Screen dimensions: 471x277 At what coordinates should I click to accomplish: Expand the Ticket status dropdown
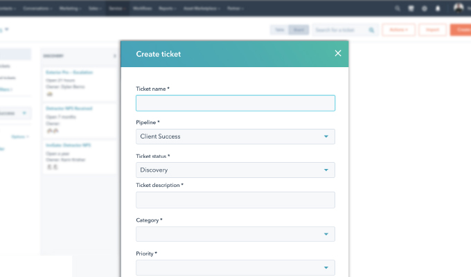pyautogui.click(x=235, y=170)
